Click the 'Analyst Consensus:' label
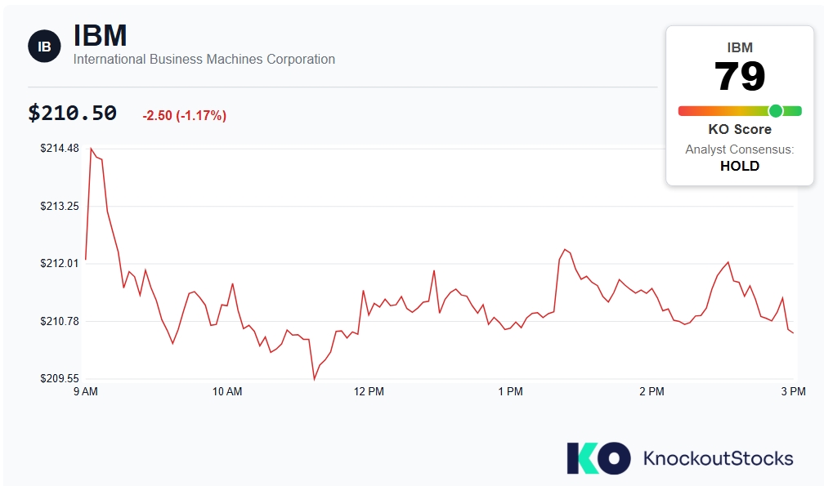 tap(739, 149)
